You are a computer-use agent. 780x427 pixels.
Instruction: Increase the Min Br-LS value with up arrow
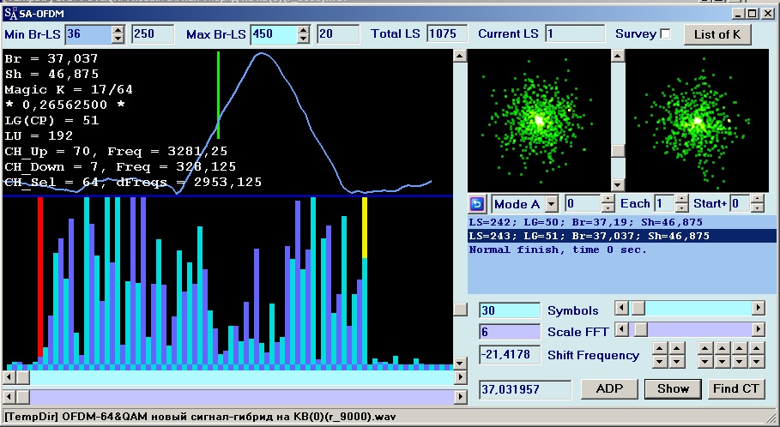tap(118, 30)
